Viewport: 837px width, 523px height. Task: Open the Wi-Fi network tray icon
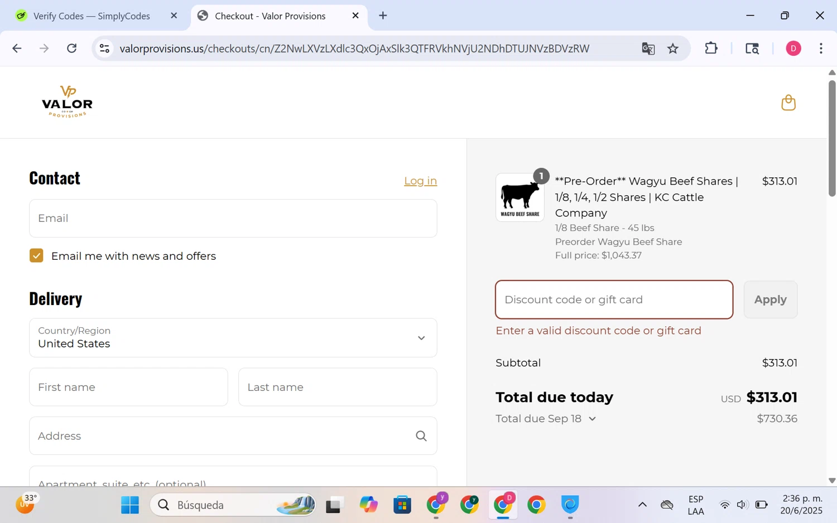724,505
